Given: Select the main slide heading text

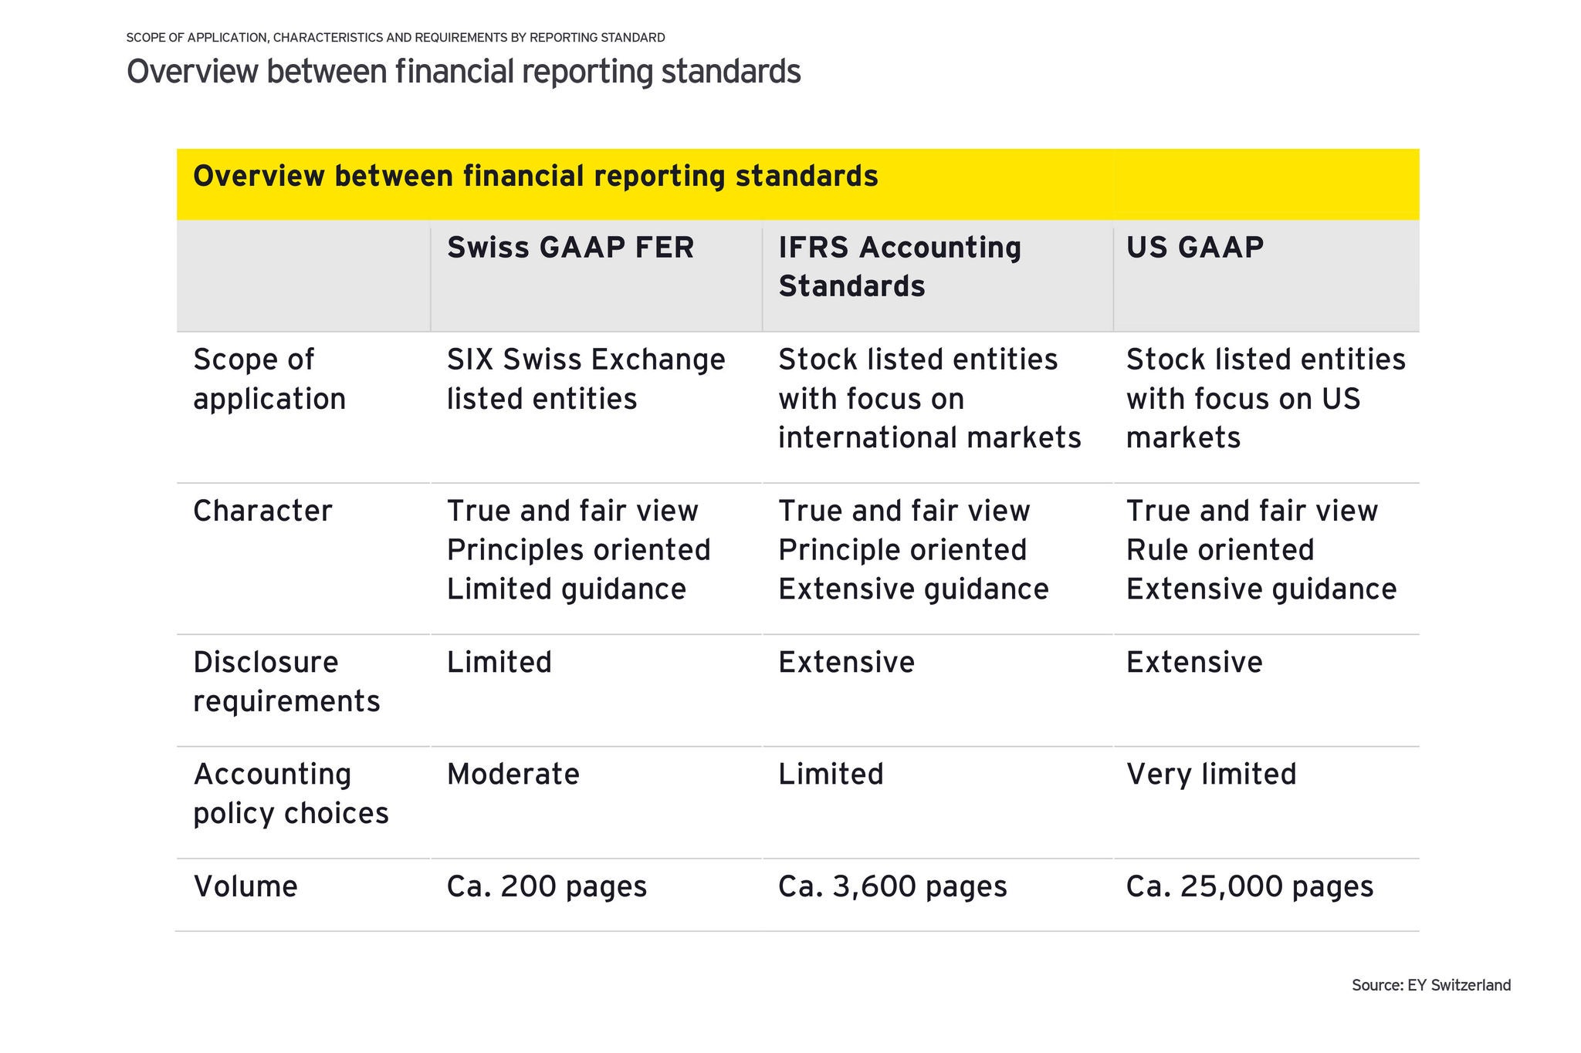Looking at the screenshot, I should tap(463, 72).
